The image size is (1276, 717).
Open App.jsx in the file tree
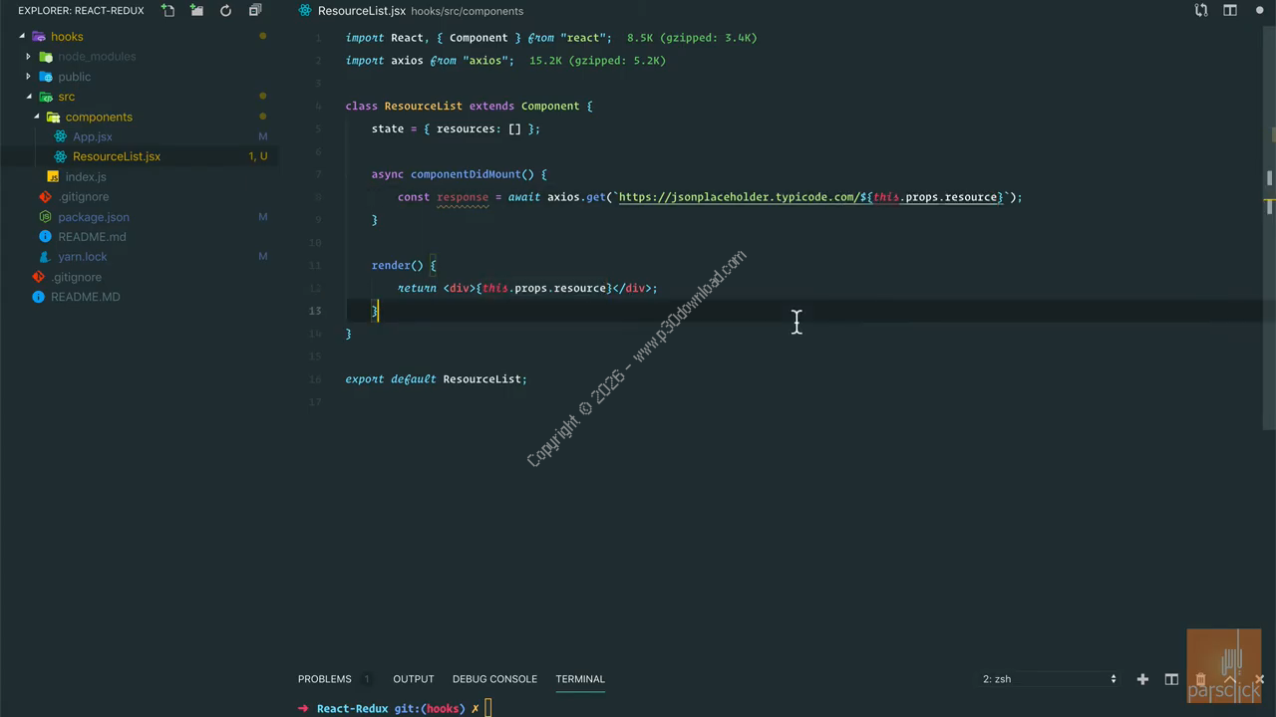pos(92,136)
